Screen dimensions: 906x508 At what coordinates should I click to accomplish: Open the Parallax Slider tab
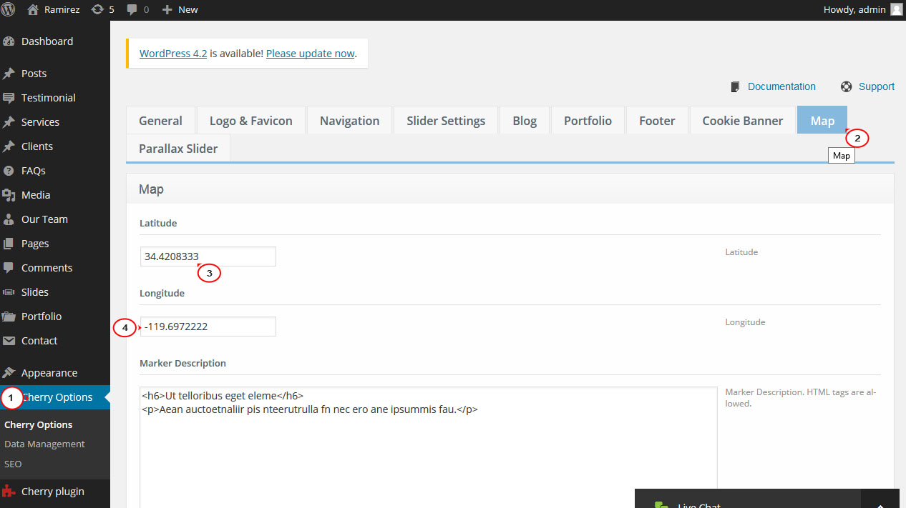tap(178, 149)
